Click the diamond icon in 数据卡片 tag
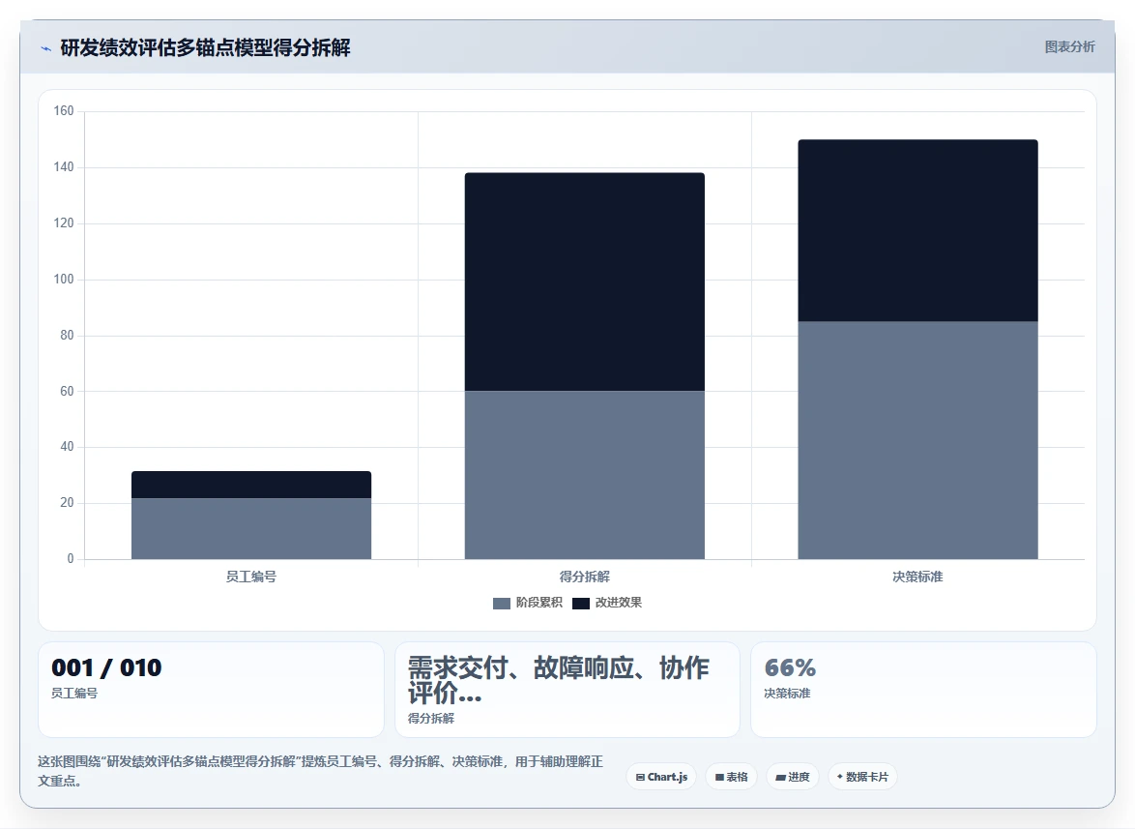 pos(840,776)
